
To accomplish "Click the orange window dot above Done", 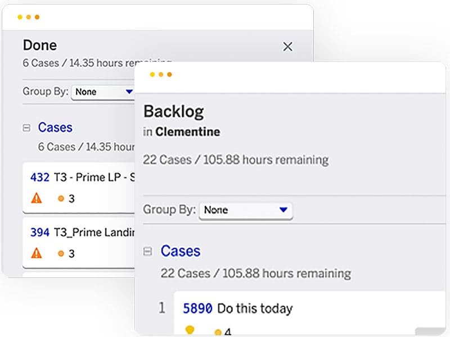I will pos(37,17).
